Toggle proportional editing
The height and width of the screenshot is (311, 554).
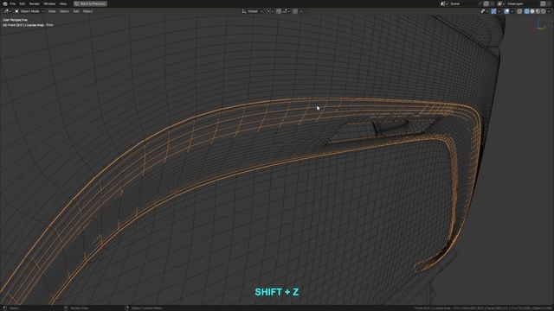click(295, 11)
